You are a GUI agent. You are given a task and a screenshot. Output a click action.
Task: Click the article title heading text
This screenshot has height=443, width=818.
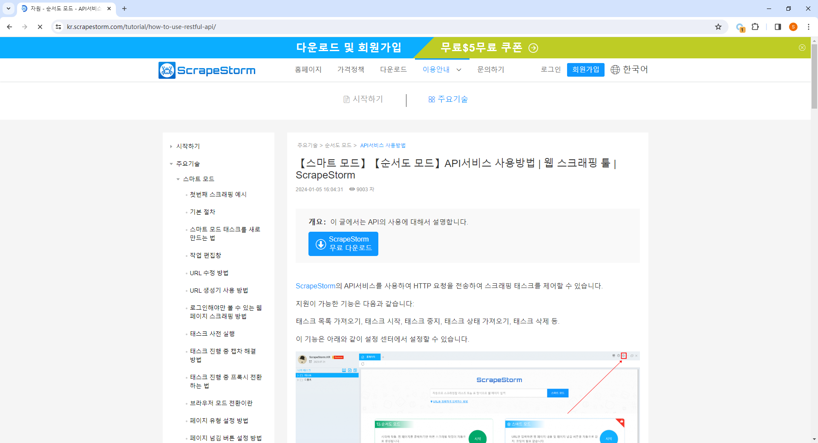(456, 169)
